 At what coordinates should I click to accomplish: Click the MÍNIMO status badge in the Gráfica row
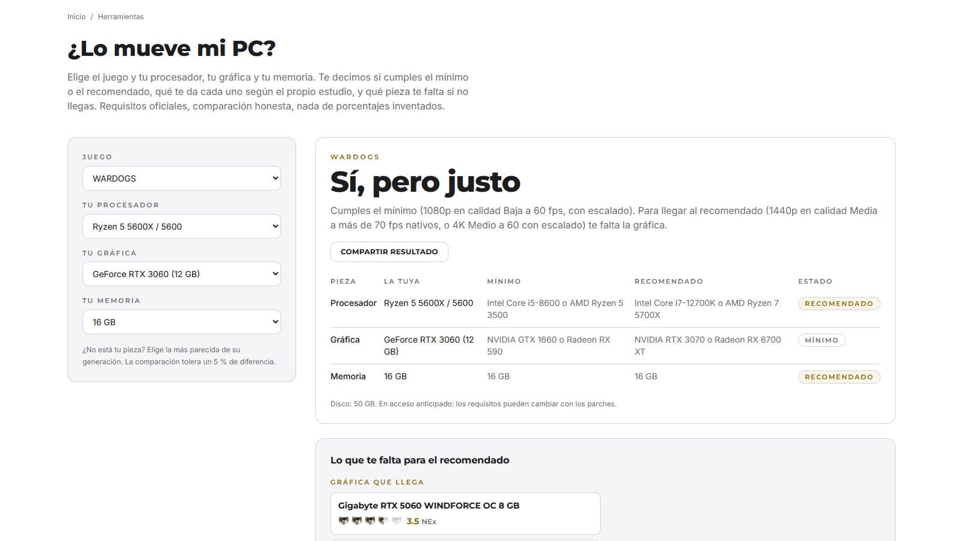[822, 340]
